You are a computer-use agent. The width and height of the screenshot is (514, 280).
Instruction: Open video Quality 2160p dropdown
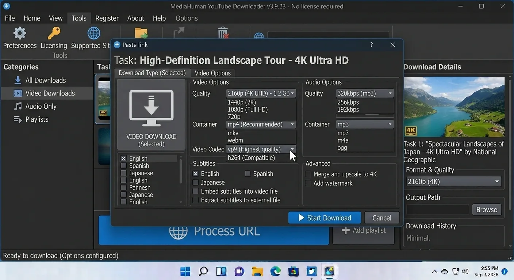pyautogui.click(x=261, y=93)
